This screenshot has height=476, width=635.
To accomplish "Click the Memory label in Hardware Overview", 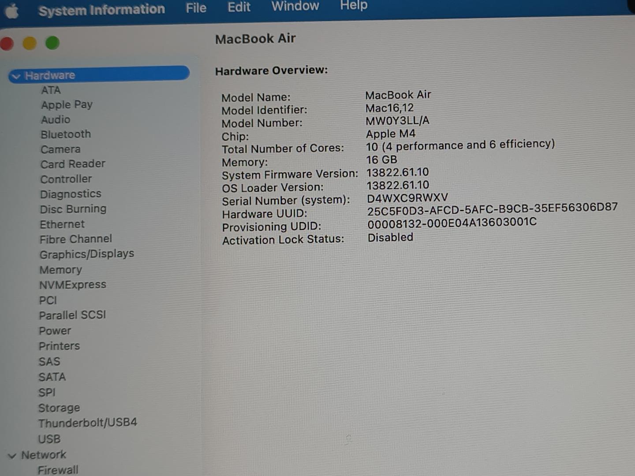I will (245, 162).
